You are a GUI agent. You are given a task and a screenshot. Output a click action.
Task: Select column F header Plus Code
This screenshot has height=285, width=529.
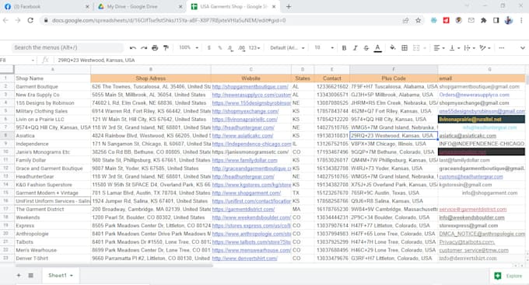[x=394, y=69]
